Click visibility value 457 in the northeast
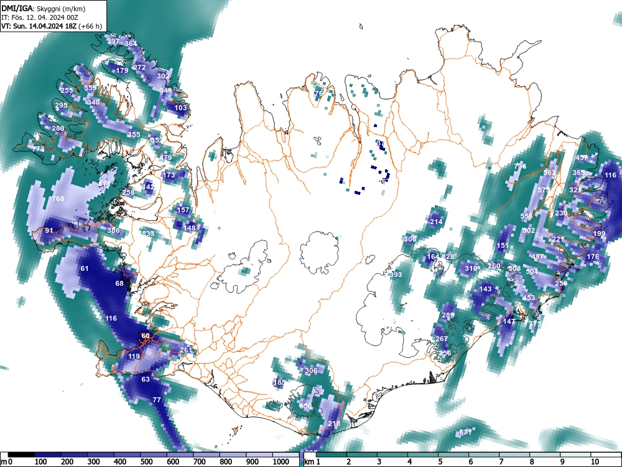Viewport: 622px width, 467px height. point(582,158)
